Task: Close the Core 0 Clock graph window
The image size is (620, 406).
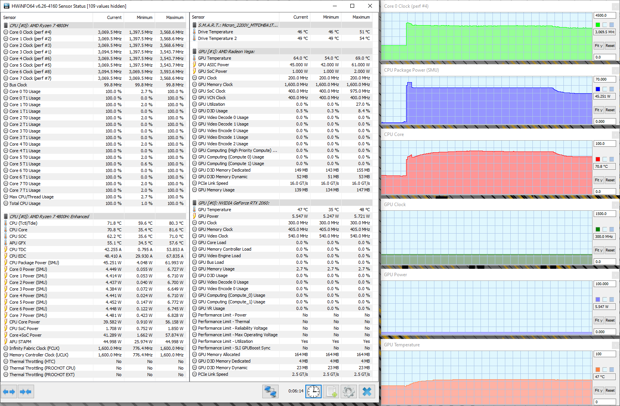Action: point(615,6)
